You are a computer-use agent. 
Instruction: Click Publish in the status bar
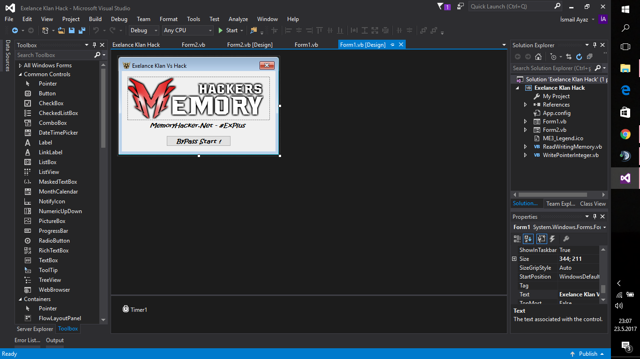coord(588,354)
